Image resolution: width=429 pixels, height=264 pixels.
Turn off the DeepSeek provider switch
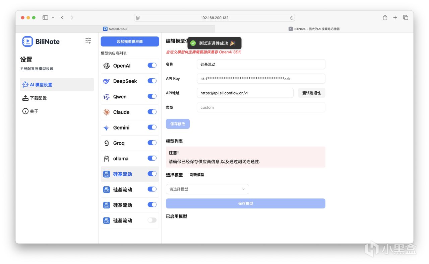pos(152,81)
